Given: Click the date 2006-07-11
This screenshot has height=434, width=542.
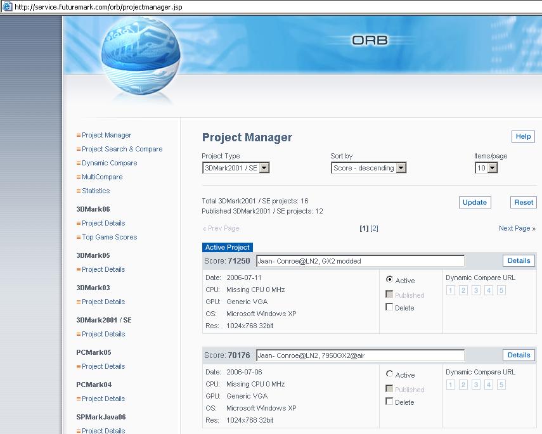Looking at the screenshot, I should pos(244,278).
